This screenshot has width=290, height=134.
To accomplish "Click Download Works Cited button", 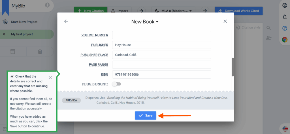I will click(x=238, y=11).
